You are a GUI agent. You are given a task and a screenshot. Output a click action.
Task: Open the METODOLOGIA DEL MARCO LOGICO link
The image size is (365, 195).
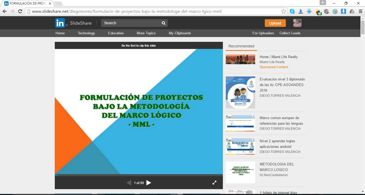click(277, 167)
